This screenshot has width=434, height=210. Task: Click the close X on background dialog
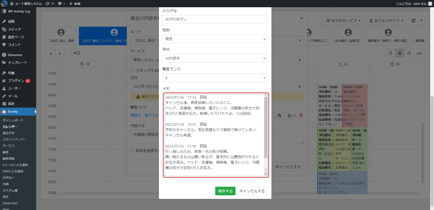[301, 18]
